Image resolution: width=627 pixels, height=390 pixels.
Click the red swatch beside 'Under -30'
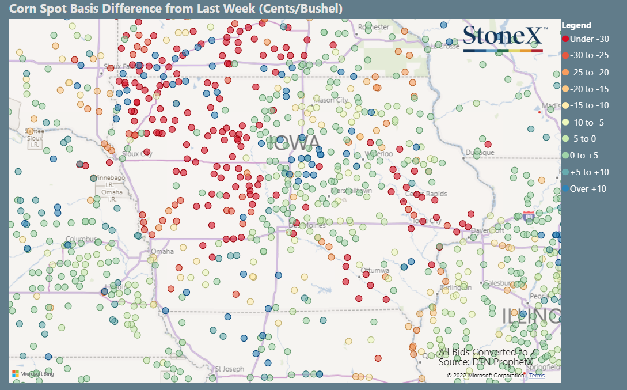[566, 39]
